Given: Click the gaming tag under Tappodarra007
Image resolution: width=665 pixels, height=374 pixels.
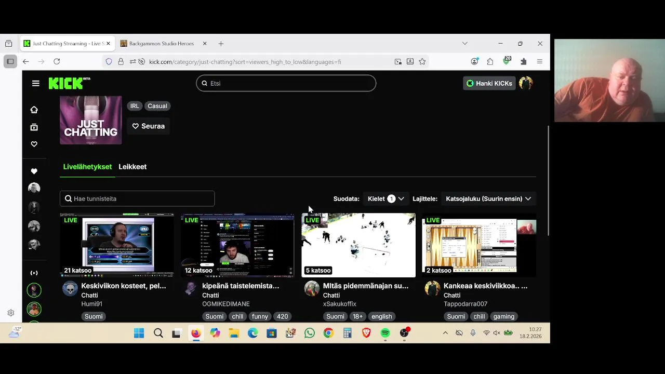Looking at the screenshot, I should point(504,316).
